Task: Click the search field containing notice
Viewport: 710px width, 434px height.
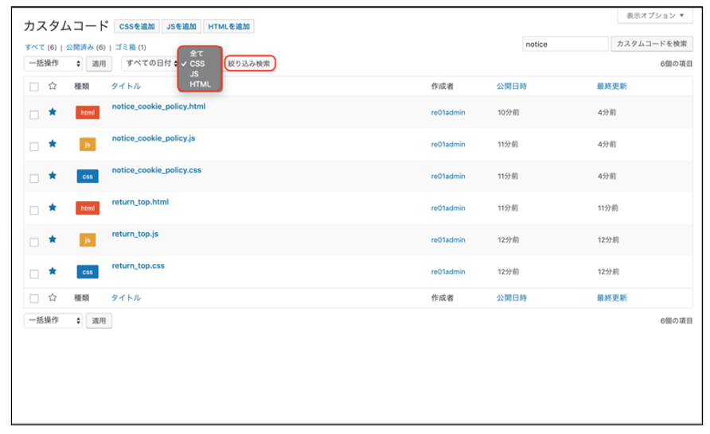Action: point(564,45)
